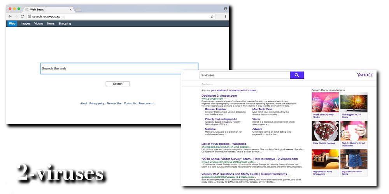Select the Web Search browser tab
Screen dimensions: 389x194
pos(49,9)
